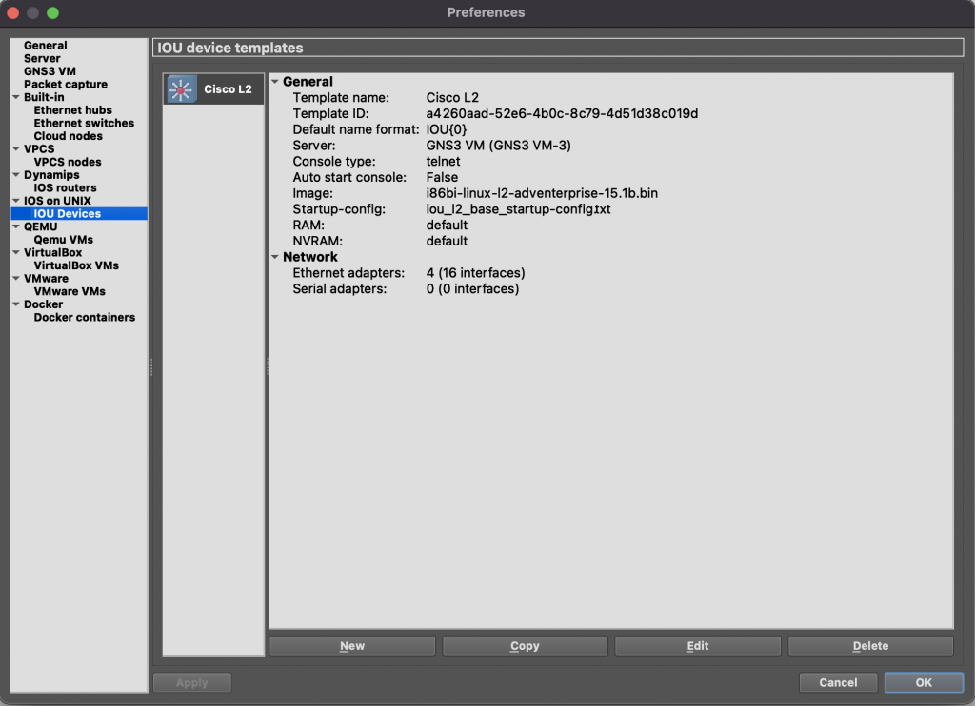Open IOS routers under Dynamips
Screen dimensions: 975x706
tap(65, 187)
